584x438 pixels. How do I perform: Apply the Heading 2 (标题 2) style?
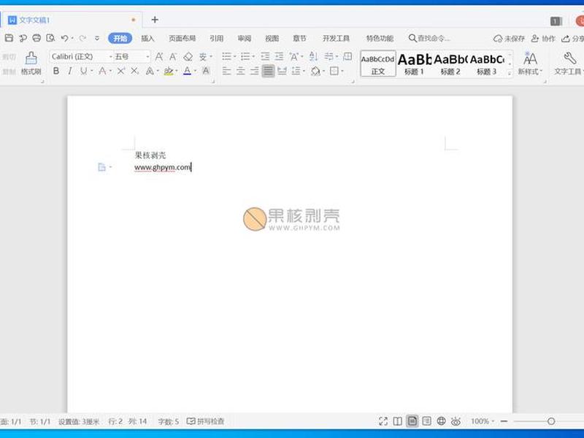(x=450, y=64)
